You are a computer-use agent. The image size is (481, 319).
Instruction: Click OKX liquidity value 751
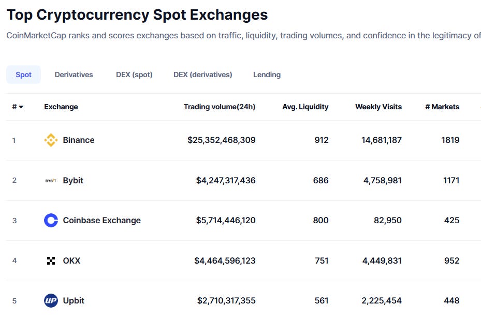[322, 260]
